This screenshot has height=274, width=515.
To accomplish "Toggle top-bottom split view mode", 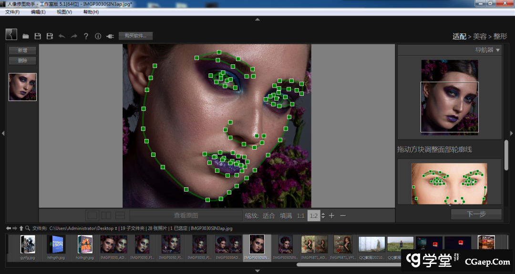I will [120, 215].
